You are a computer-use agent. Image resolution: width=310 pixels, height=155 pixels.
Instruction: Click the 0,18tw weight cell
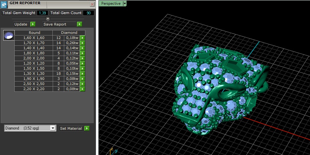[x=72, y=38]
